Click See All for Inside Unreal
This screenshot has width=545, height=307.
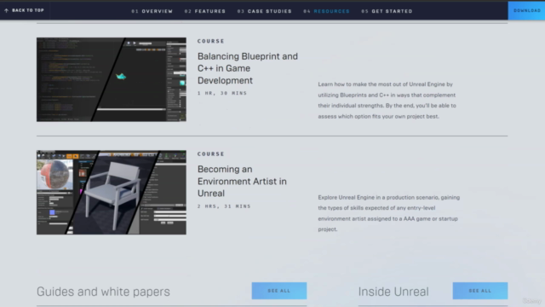coord(480,291)
